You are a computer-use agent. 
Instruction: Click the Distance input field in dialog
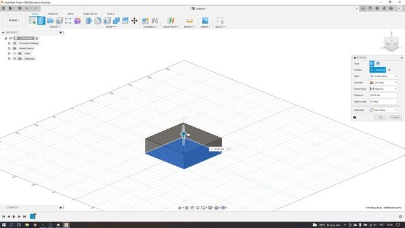[383, 95]
